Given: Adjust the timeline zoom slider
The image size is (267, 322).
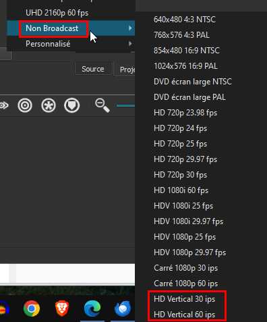Looking at the screenshot, I should 125,105.
